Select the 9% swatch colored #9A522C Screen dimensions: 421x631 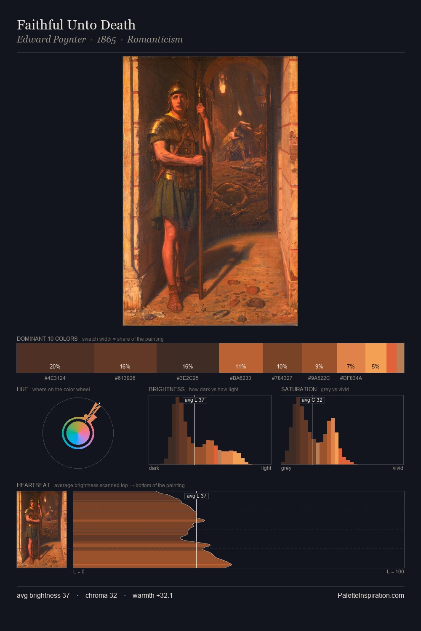pyautogui.click(x=319, y=358)
